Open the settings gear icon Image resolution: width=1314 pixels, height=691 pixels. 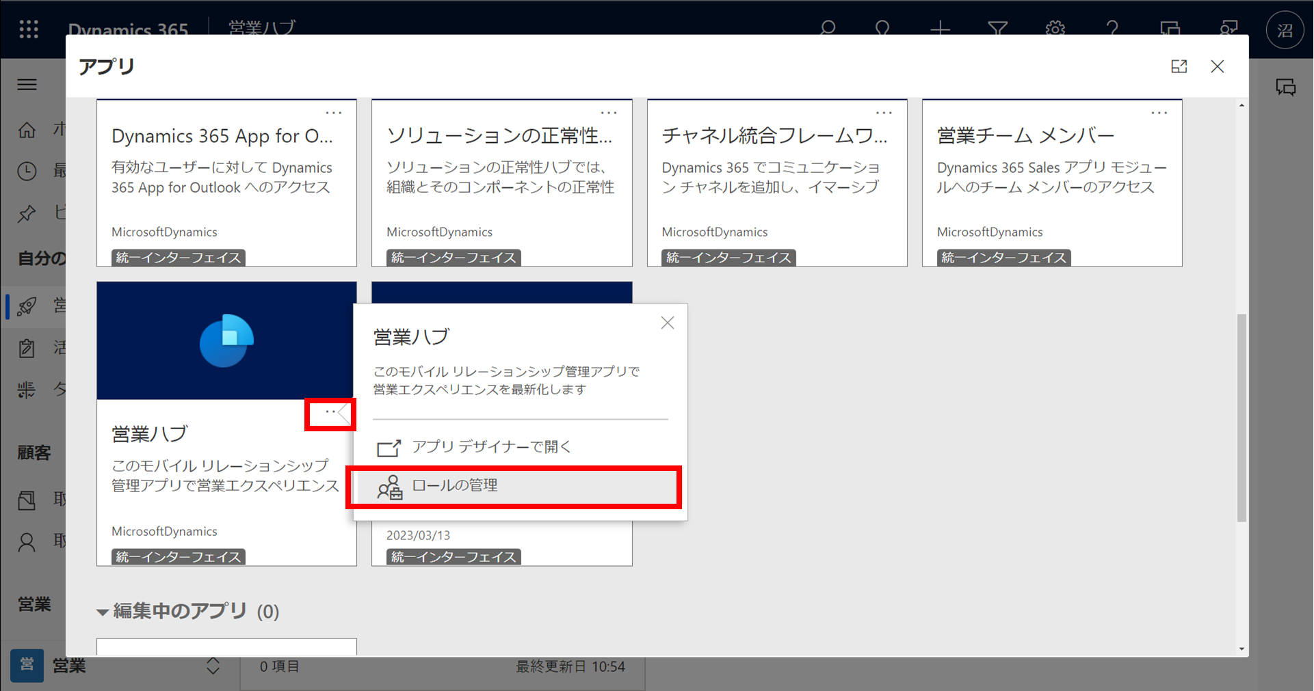[x=1055, y=29]
